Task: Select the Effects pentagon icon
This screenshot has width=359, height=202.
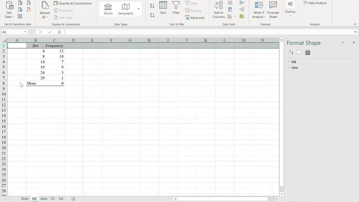Action: pos(299,52)
